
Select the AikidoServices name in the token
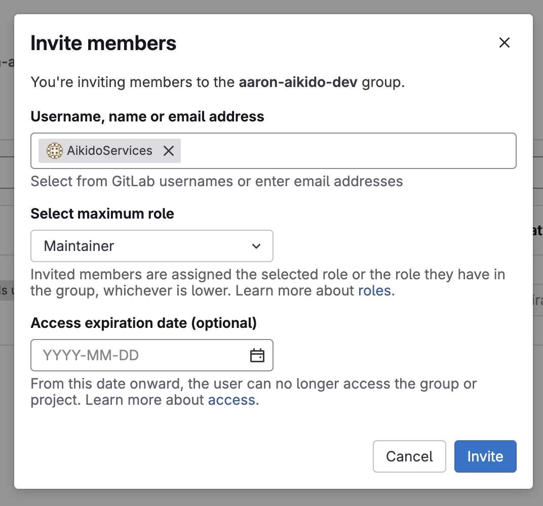pos(109,151)
